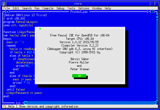Open the Window menu

coord(97,8)
